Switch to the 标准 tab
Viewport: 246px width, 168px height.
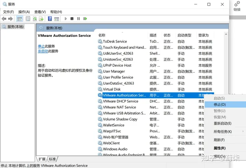click(52, 159)
